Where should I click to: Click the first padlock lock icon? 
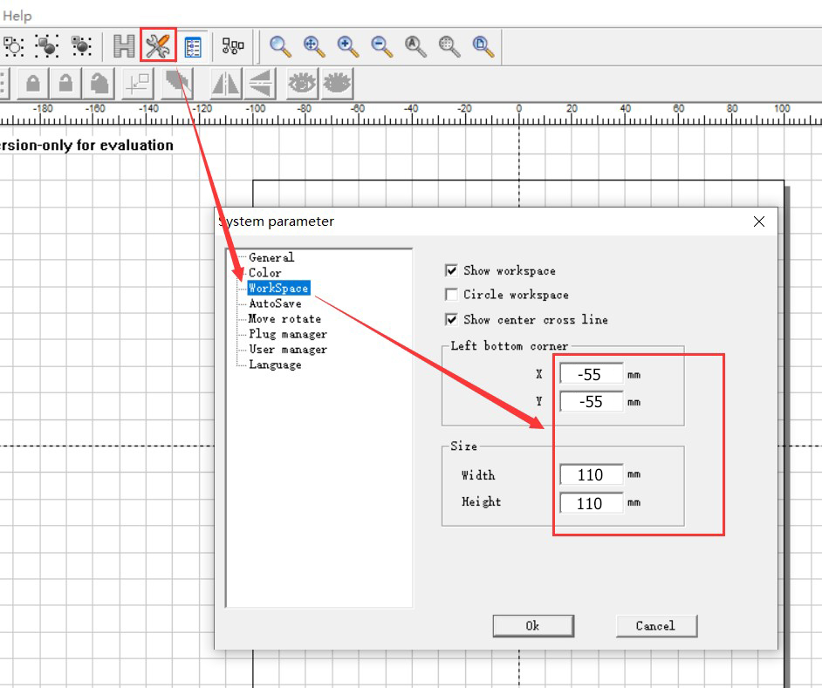[x=32, y=84]
